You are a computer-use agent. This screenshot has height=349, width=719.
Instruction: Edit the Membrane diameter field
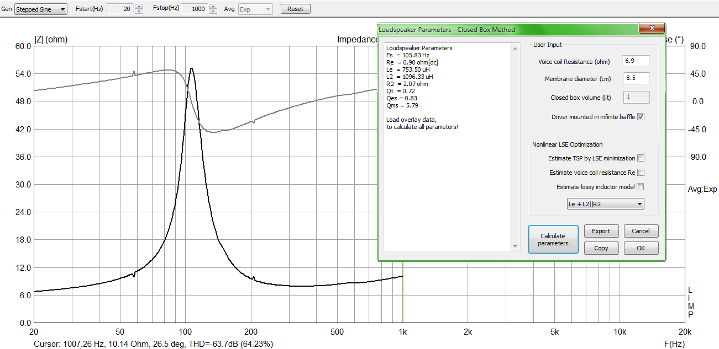636,79
